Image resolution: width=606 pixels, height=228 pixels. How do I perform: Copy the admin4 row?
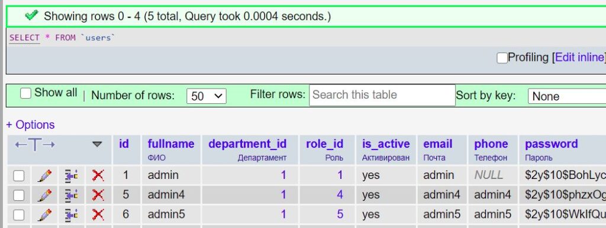pyautogui.click(x=71, y=195)
